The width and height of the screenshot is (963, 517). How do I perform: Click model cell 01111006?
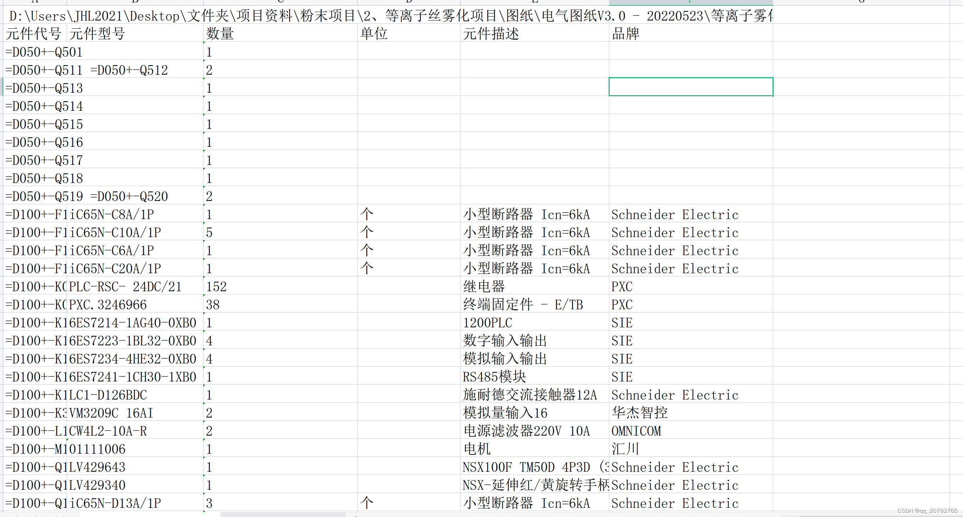coord(135,448)
